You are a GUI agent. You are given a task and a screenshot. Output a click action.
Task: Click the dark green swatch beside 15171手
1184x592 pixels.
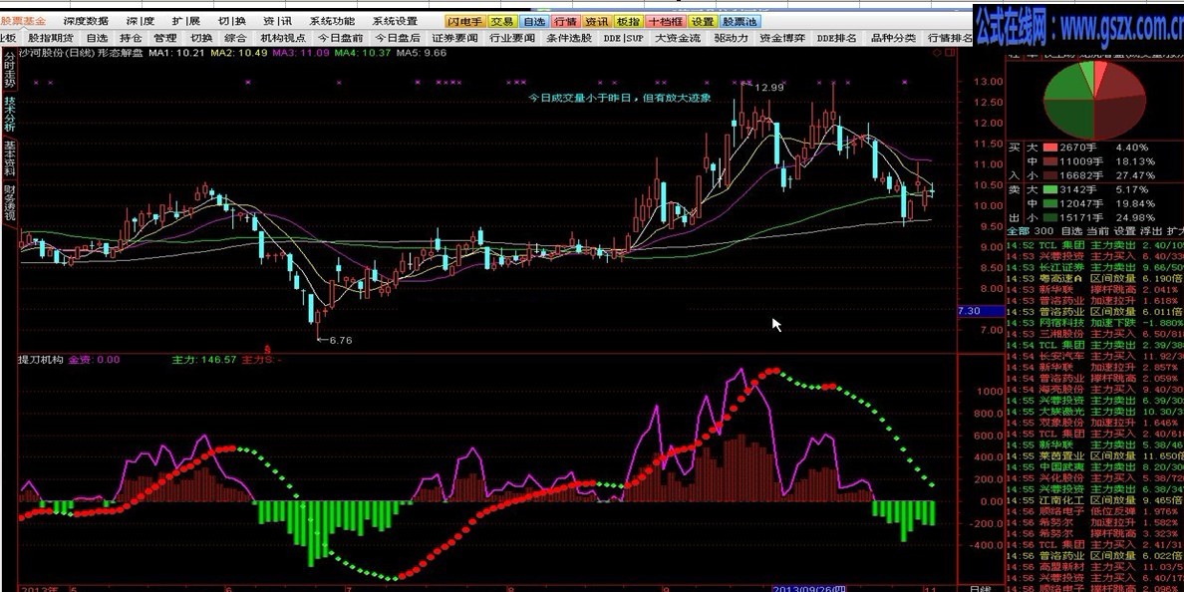click(1049, 218)
